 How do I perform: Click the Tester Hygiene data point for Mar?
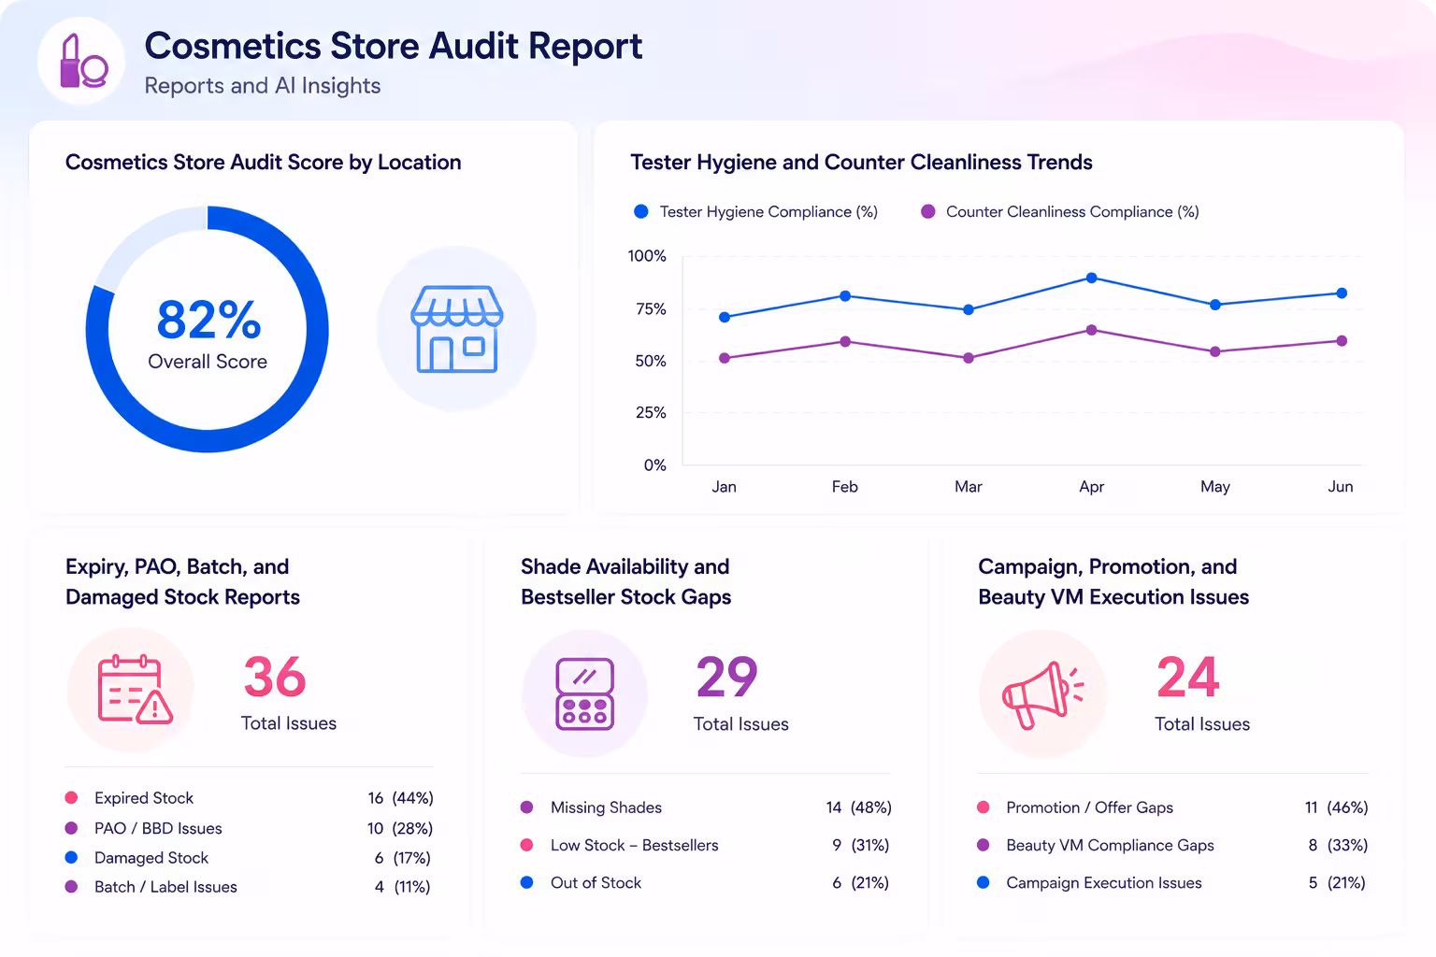pos(969,309)
